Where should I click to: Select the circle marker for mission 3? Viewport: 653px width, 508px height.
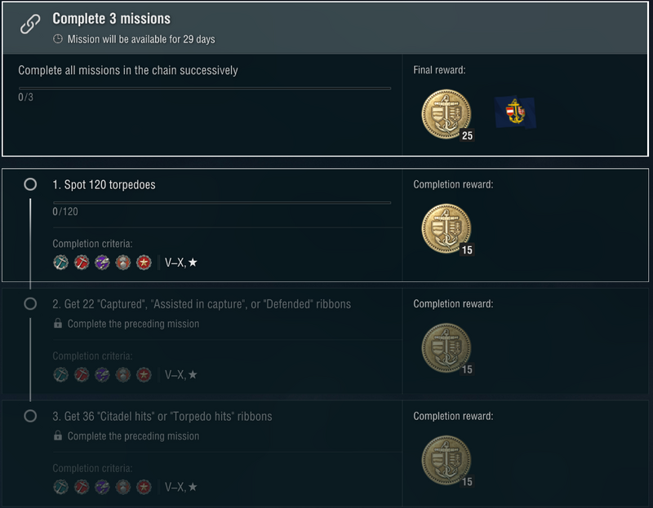click(x=30, y=416)
